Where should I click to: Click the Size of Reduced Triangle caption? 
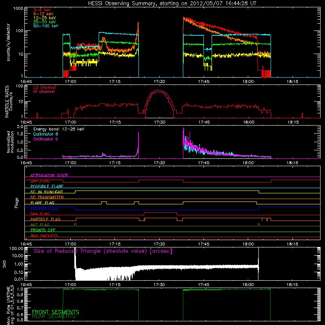103,251
